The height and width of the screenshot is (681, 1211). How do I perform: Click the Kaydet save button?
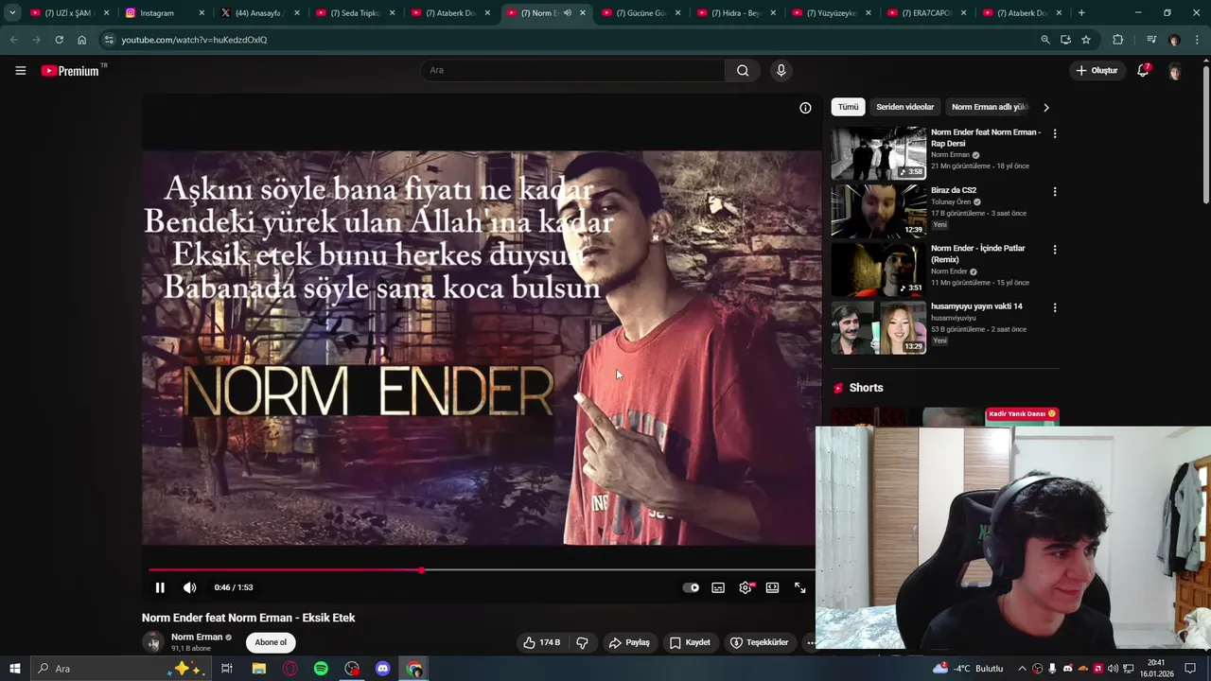click(x=690, y=642)
